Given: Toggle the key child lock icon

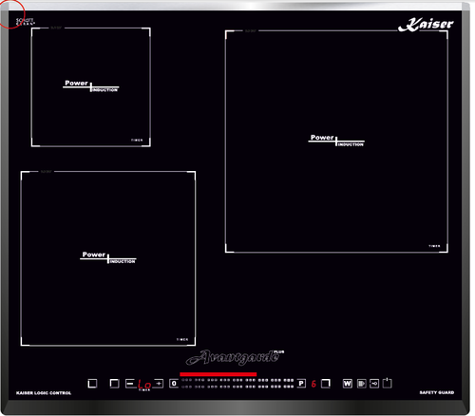Looking at the screenshot, I should pyautogui.click(x=374, y=384).
